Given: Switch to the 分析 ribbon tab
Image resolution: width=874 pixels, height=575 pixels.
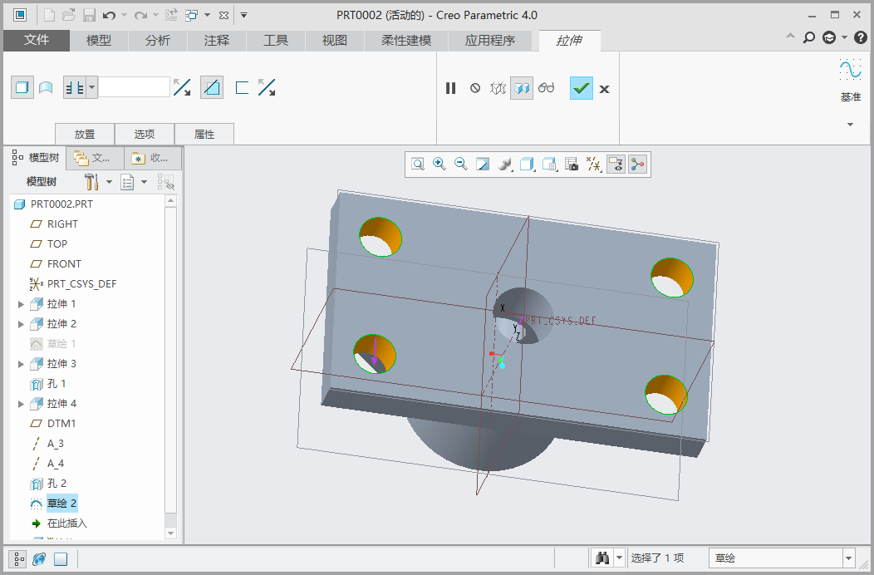Looking at the screenshot, I should tap(157, 40).
